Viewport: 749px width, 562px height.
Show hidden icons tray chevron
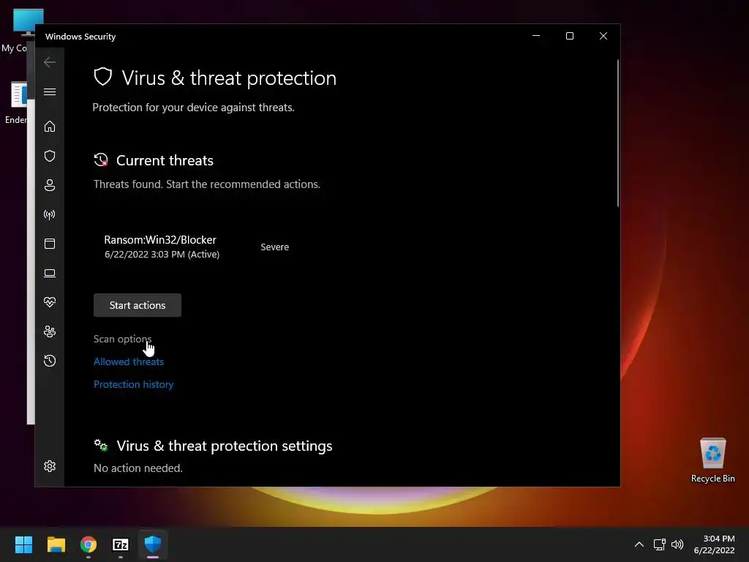click(639, 544)
